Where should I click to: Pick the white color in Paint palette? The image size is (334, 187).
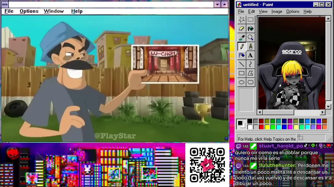point(250,127)
